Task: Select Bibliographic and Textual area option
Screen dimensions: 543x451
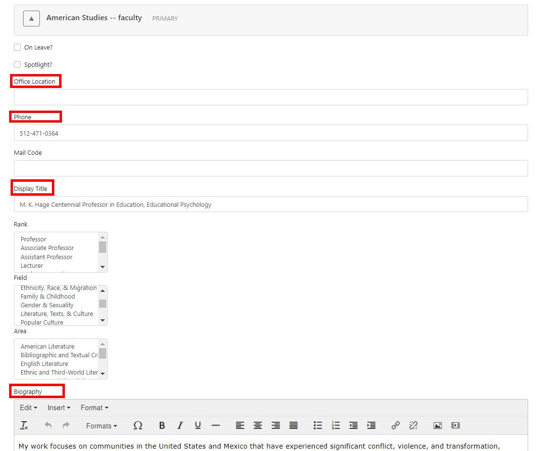Action: [59, 355]
